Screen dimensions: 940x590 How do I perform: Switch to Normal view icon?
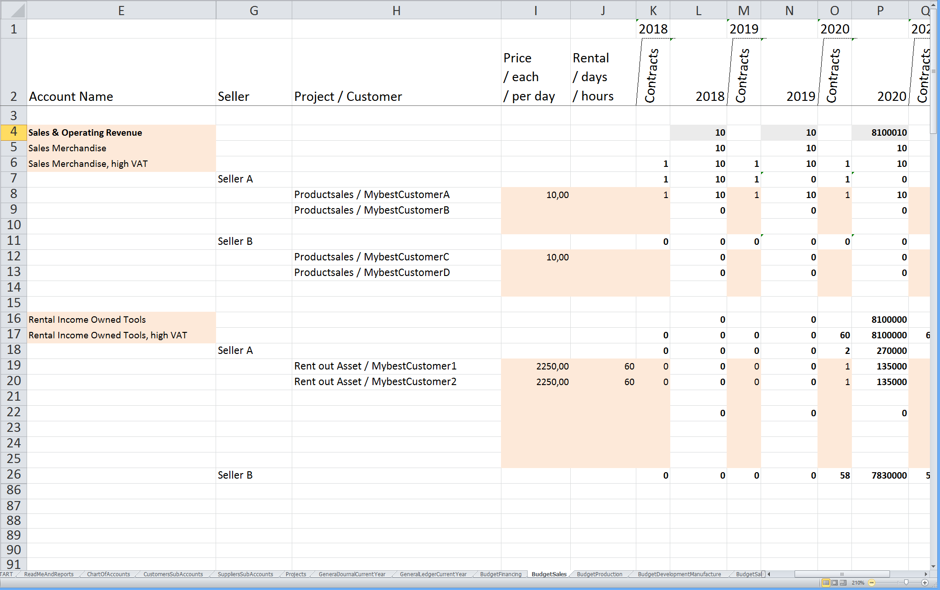click(826, 583)
